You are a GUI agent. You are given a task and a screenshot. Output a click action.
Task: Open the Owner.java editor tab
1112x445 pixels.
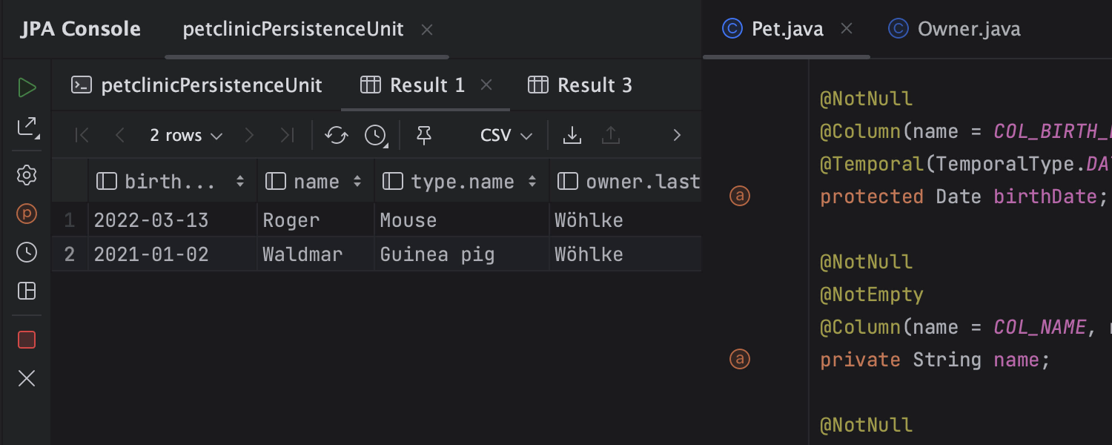pyautogui.click(x=955, y=29)
